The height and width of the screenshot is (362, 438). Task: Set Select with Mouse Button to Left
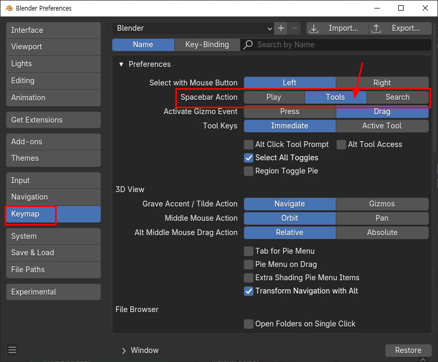point(290,83)
